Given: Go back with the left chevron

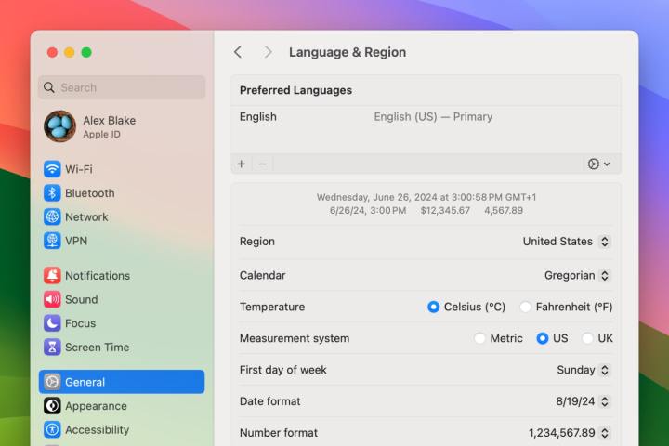Looking at the screenshot, I should coord(238,52).
